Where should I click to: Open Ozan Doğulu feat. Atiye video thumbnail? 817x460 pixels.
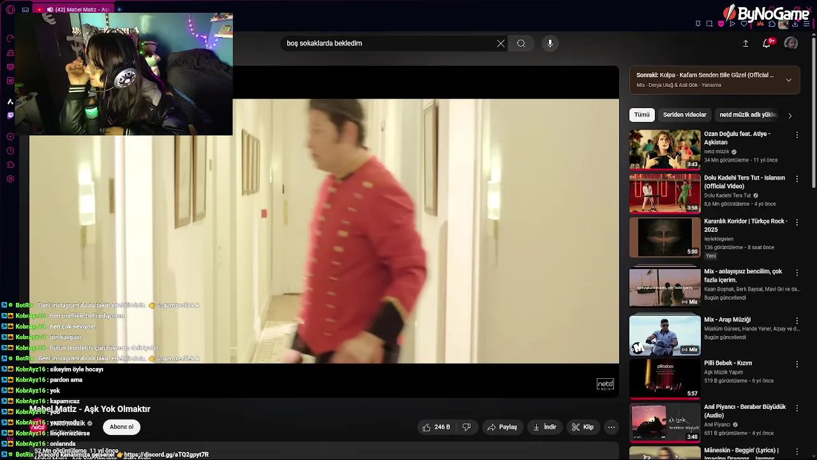pos(664,149)
